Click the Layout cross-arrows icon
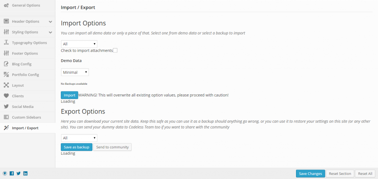The image size is (378, 179). click(x=6, y=85)
